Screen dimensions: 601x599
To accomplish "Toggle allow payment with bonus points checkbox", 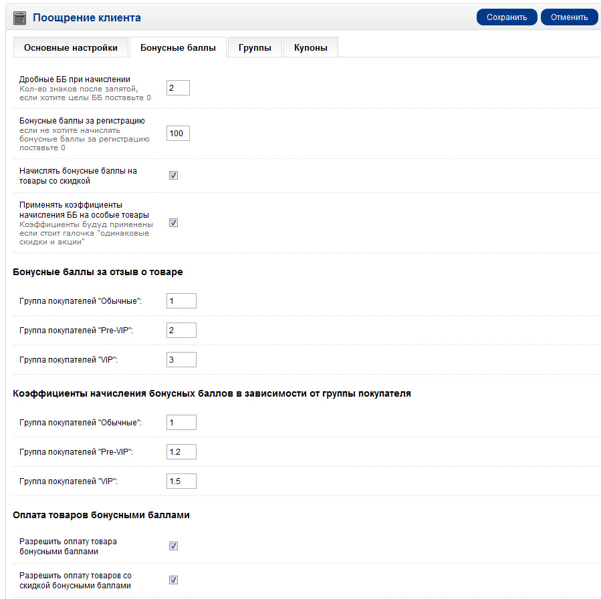I will click(173, 546).
